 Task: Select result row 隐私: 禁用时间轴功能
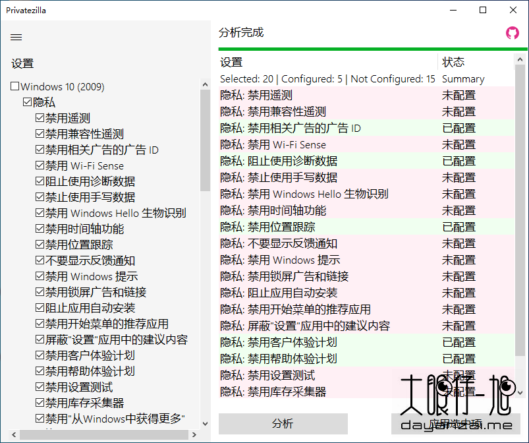366,211
